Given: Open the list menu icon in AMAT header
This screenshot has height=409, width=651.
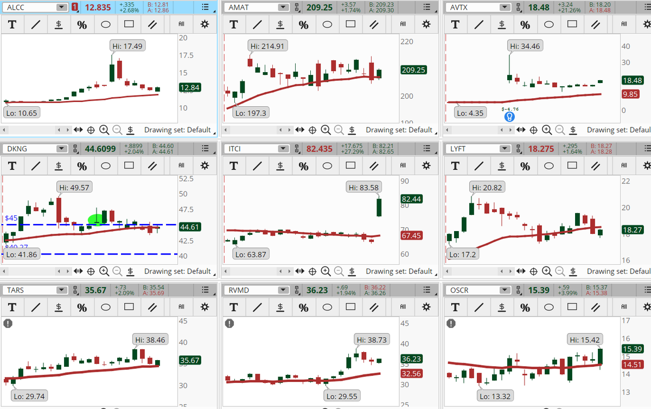Looking at the screenshot, I should pos(426,8).
